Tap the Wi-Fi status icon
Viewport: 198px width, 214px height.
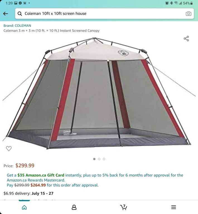pos(176,3)
